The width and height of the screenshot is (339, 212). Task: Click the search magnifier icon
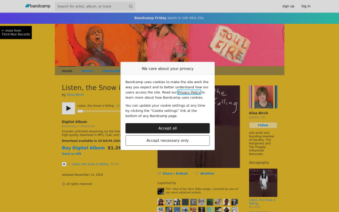pyautogui.click(x=131, y=6)
